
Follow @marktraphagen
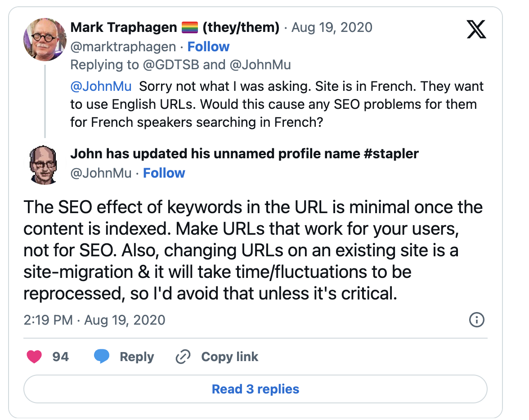(208, 47)
